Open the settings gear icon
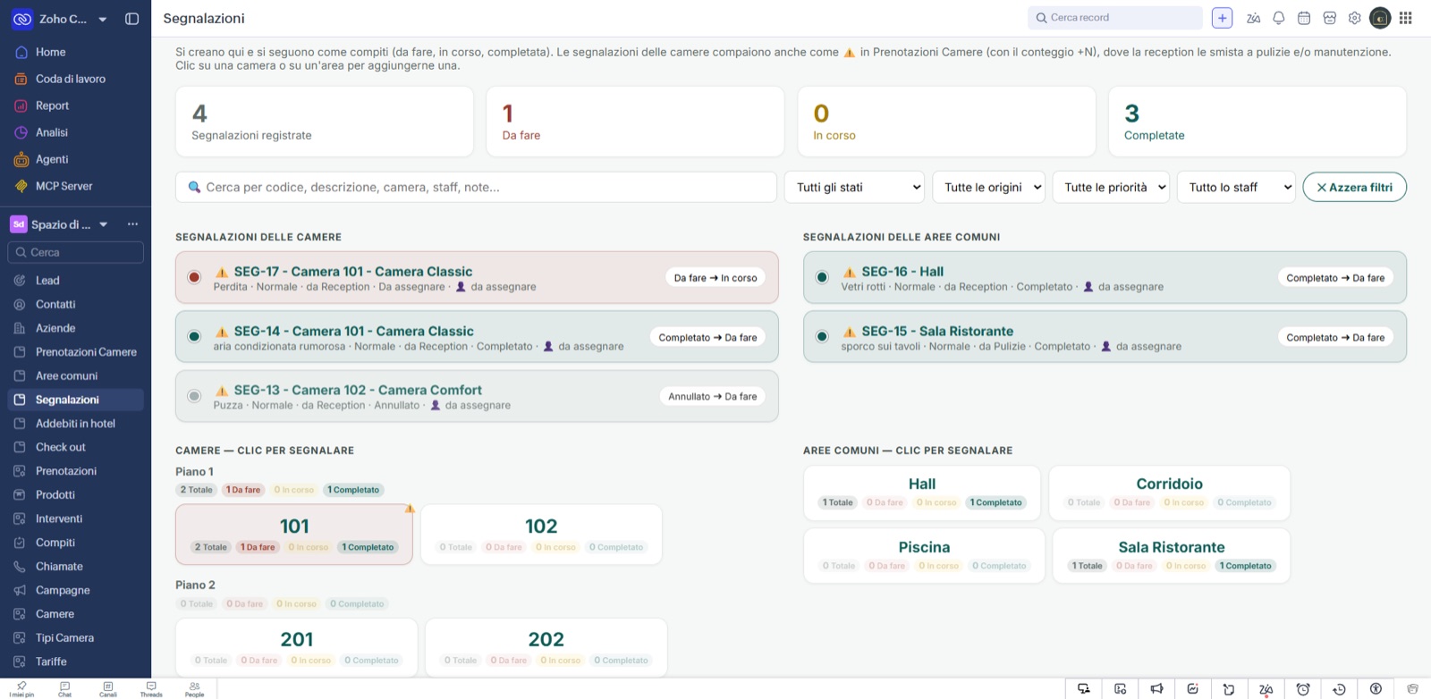This screenshot has height=699, width=1431. pyautogui.click(x=1354, y=18)
